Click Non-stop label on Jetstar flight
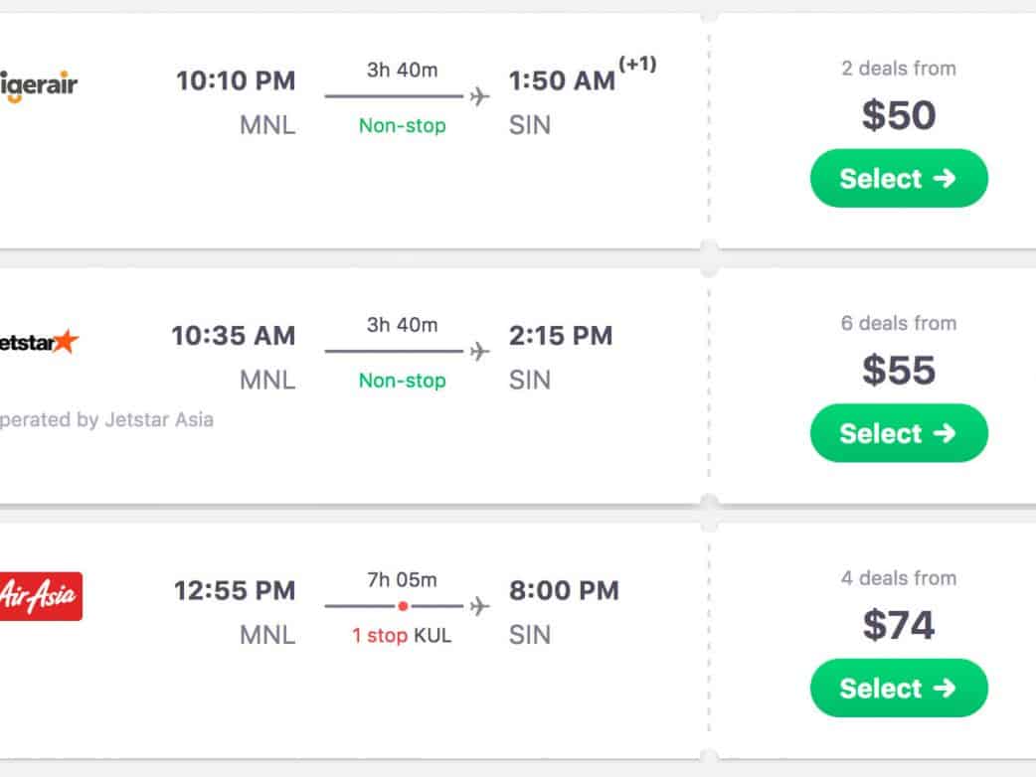Image resolution: width=1036 pixels, height=777 pixels. 402,381
